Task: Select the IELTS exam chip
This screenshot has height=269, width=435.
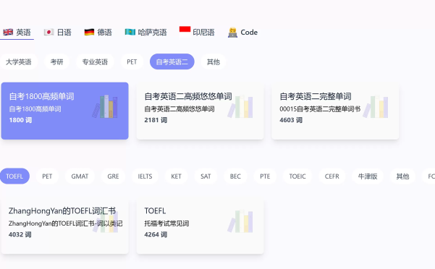Action: (145, 176)
